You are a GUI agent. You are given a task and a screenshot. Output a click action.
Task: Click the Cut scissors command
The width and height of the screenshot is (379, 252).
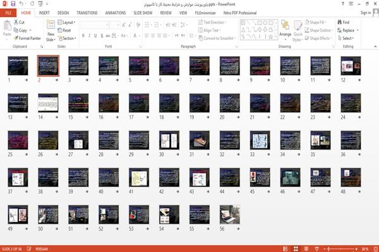pos(20,22)
